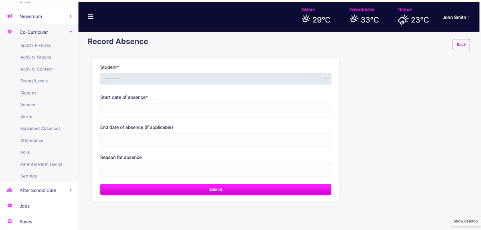
Task: Open Sports Fixtures in sidebar
Action: (36, 46)
